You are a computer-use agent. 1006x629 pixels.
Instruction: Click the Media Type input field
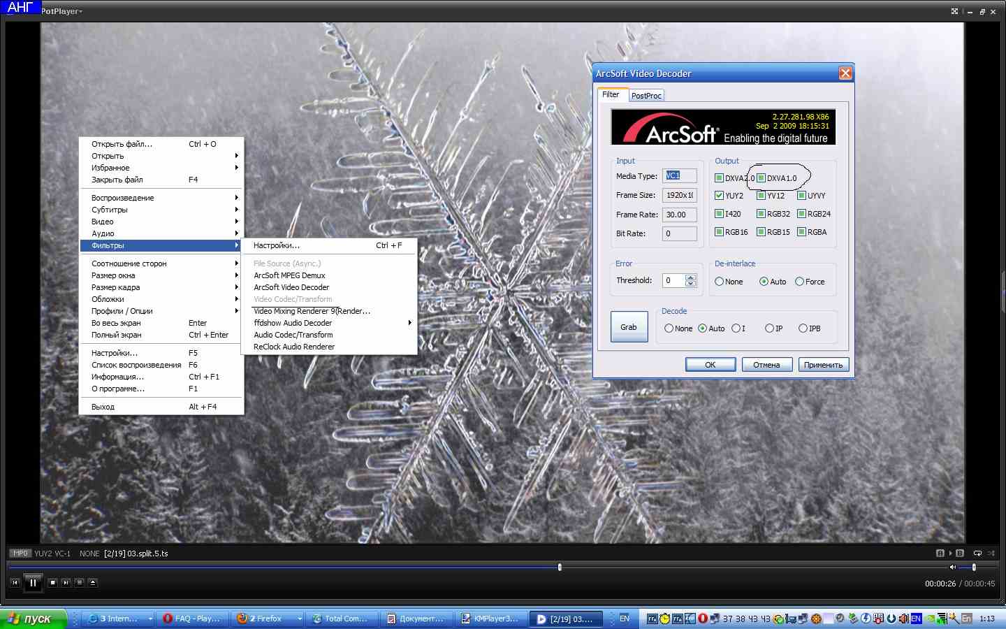pyautogui.click(x=680, y=176)
